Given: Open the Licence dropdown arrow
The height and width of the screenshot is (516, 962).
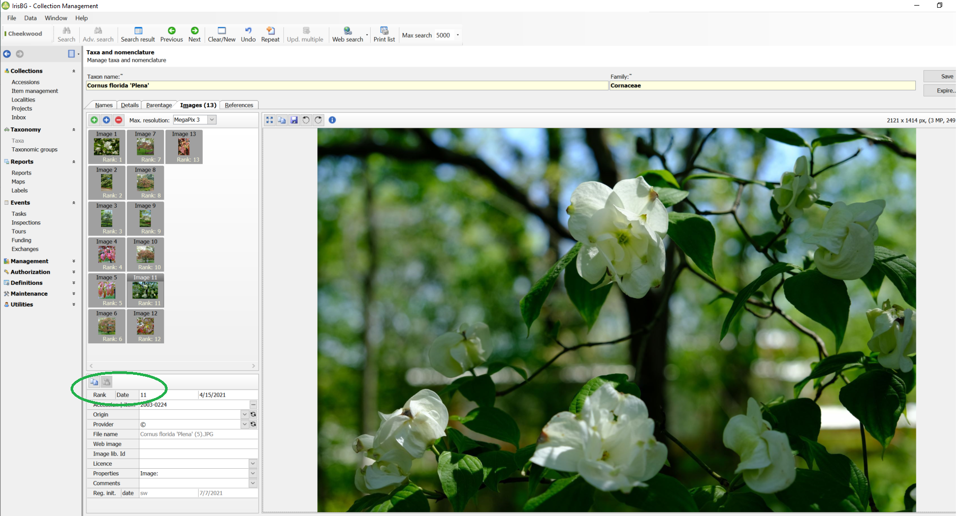Looking at the screenshot, I should pyautogui.click(x=253, y=464).
